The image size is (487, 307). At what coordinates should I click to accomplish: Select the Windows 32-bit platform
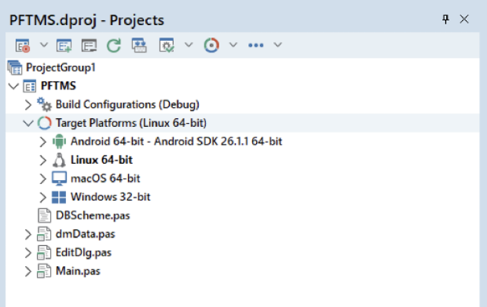pos(110,197)
